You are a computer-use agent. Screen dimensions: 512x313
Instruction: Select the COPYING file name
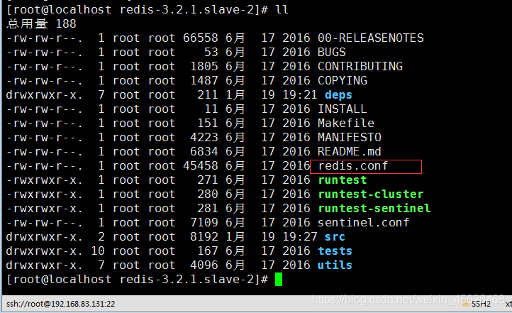point(343,81)
